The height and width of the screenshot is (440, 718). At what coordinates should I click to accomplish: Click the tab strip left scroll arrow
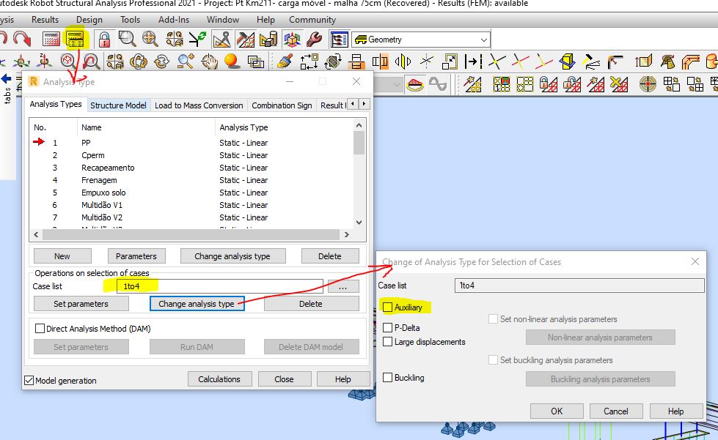pyautogui.click(x=352, y=104)
